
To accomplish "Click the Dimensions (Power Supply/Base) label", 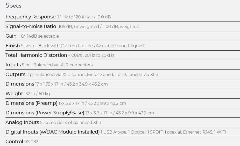I will coord(45,113).
